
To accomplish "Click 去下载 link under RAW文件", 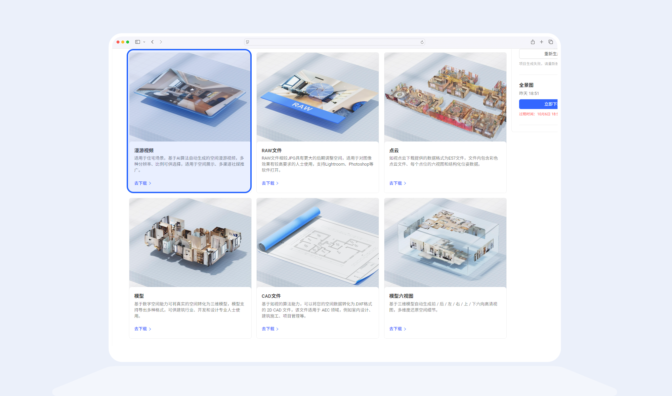I will (x=270, y=183).
